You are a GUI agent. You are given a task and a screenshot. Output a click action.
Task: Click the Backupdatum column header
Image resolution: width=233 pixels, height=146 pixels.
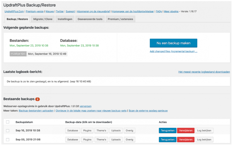24,122
